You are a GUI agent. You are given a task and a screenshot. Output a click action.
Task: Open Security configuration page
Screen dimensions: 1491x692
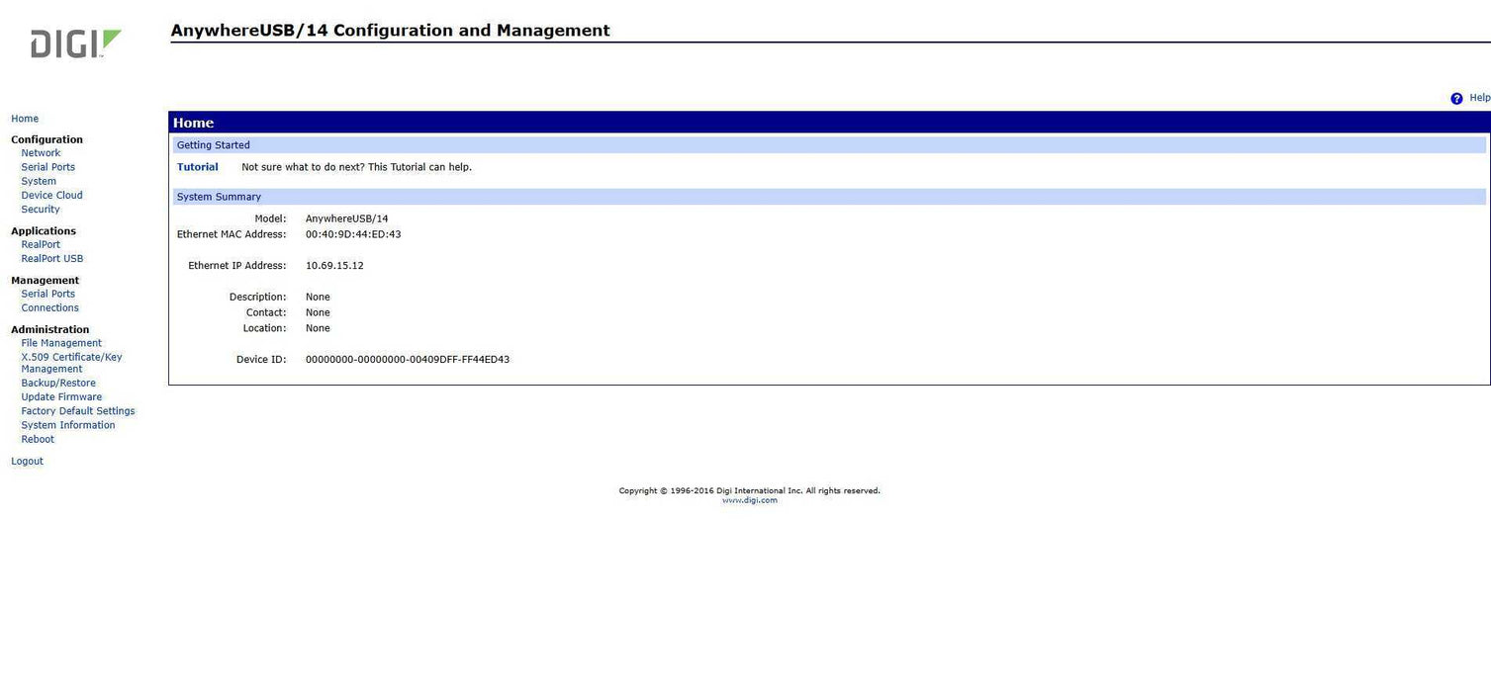41,210
